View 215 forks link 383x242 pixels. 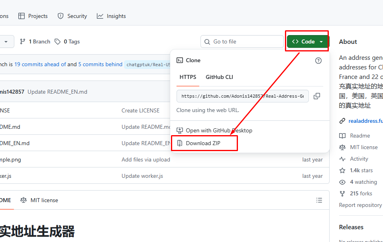(361, 194)
